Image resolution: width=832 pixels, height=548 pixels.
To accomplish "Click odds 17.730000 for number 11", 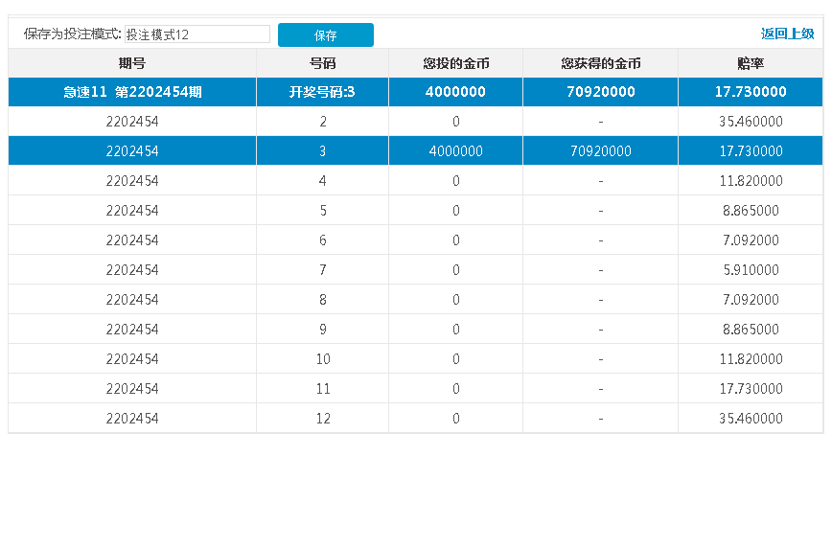I will click(750, 389).
